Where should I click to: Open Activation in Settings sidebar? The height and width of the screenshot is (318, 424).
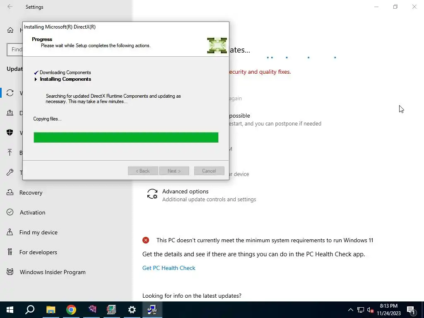pos(32,212)
